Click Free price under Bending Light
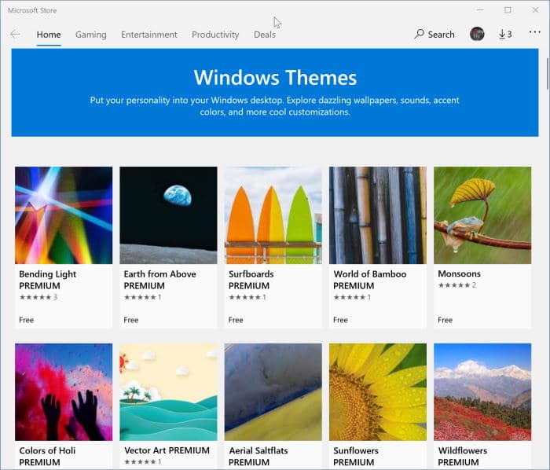This screenshot has height=470, width=550. 26,320
